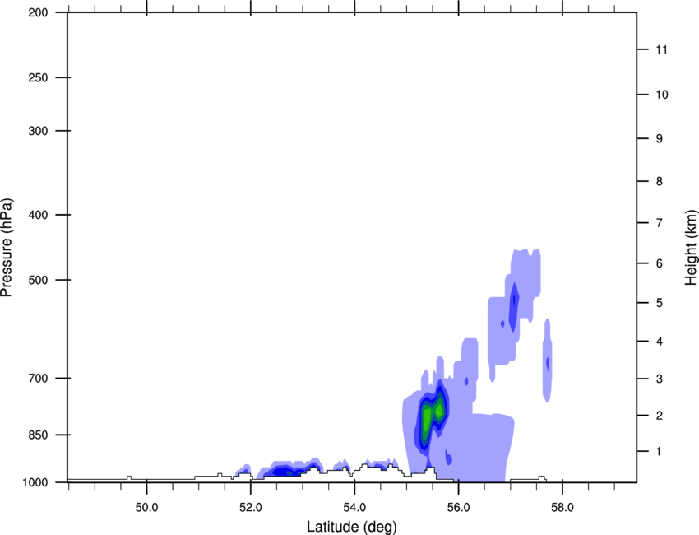699x535 pixels.
Task: Click the 54.0 latitude tick label
Action: 354,508
